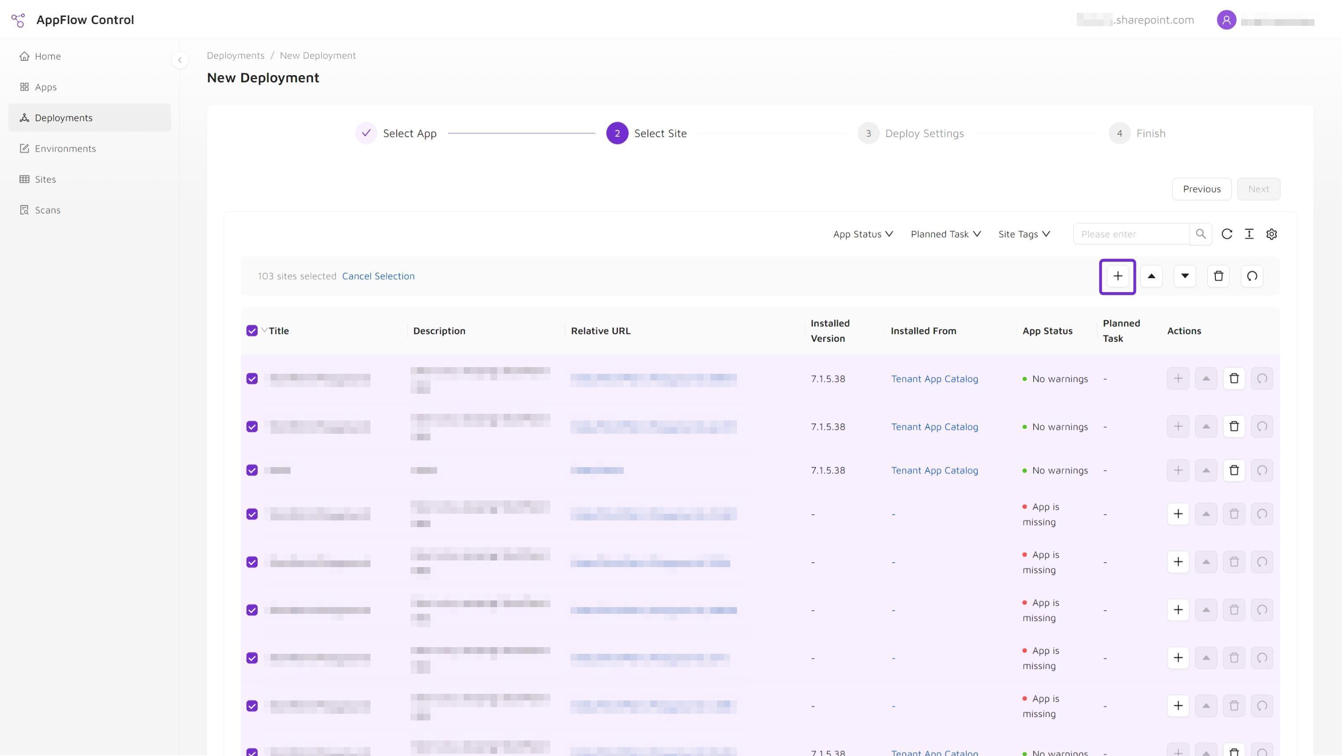Open second row's Tenant App Catalog link
The width and height of the screenshot is (1342, 756).
tap(934, 427)
